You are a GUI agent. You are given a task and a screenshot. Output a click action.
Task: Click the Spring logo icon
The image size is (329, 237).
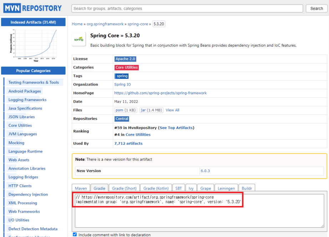[79, 39]
